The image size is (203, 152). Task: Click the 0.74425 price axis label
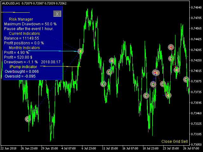point(196,39)
